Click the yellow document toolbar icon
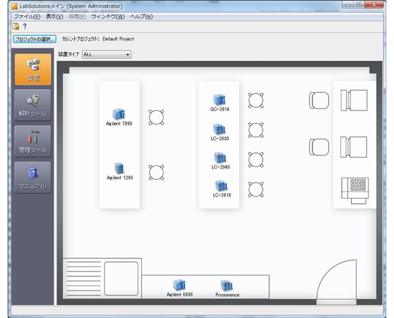This screenshot has height=318, width=394. point(16,26)
